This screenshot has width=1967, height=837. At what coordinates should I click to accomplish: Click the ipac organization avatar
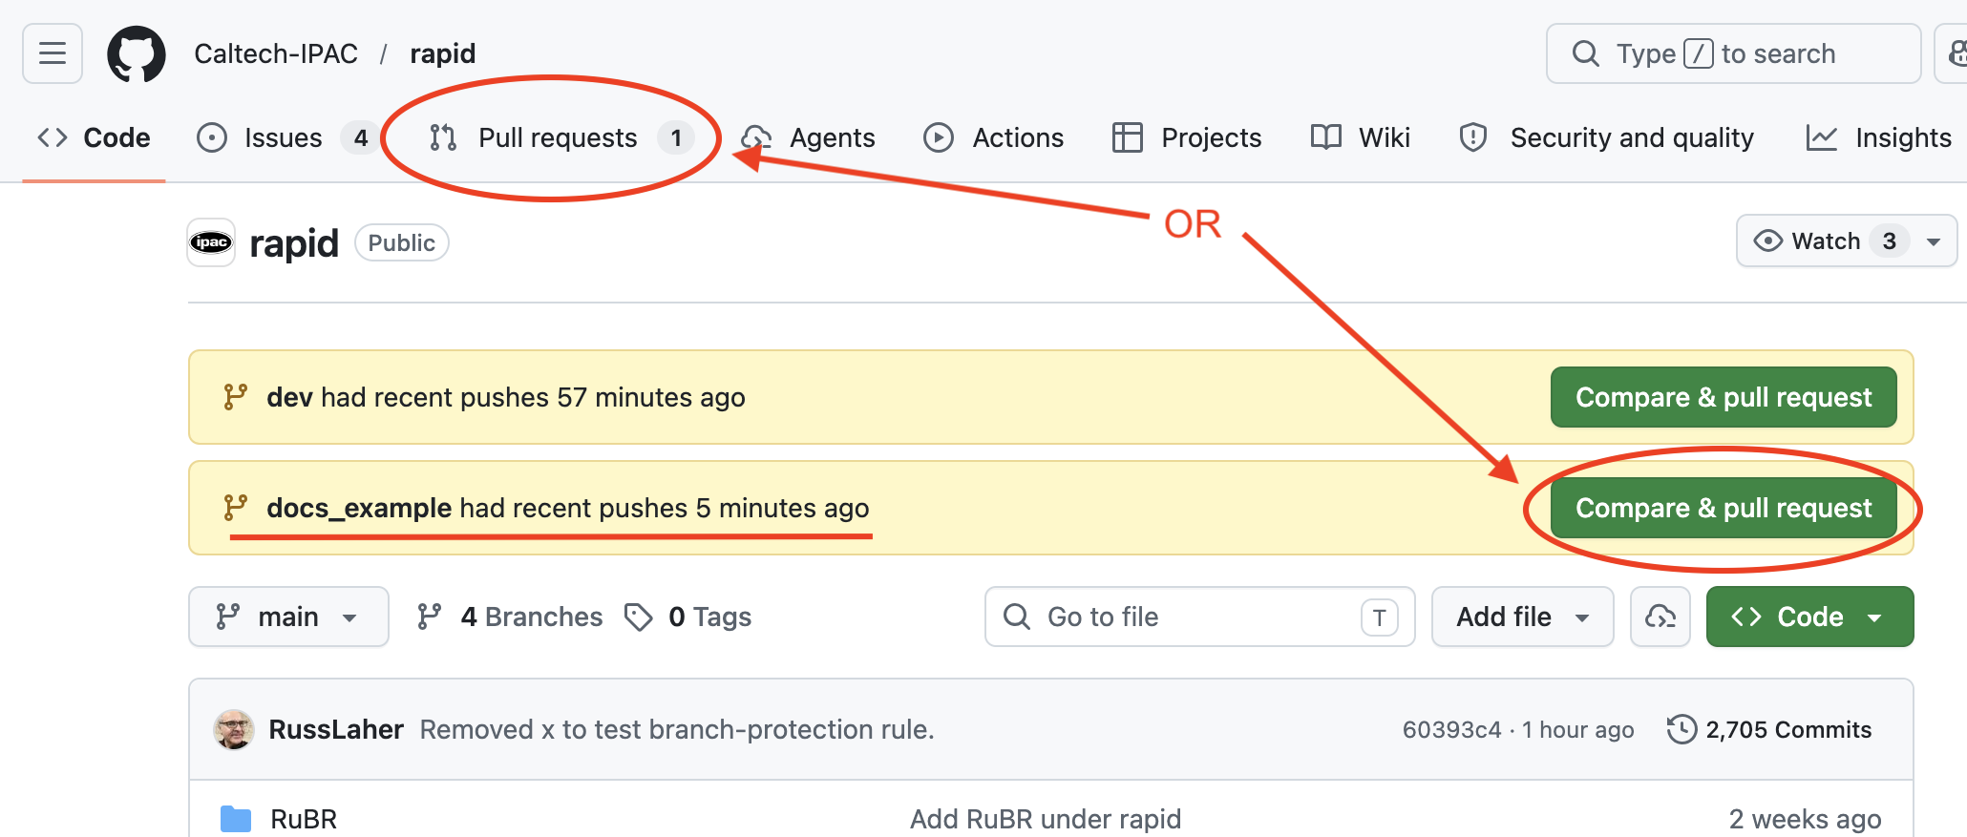pyautogui.click(x=211, y=242)
